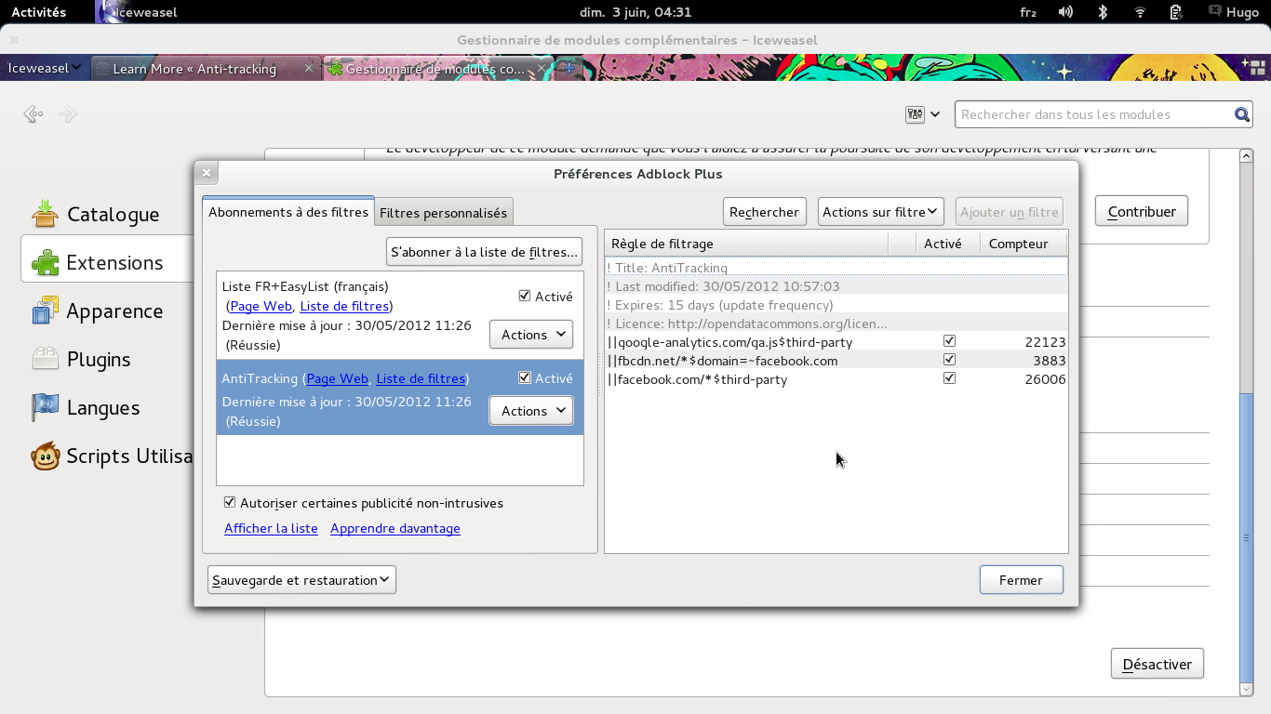Open the volume icon in the top bar

pyautogui.click(x=1065, y=12)
